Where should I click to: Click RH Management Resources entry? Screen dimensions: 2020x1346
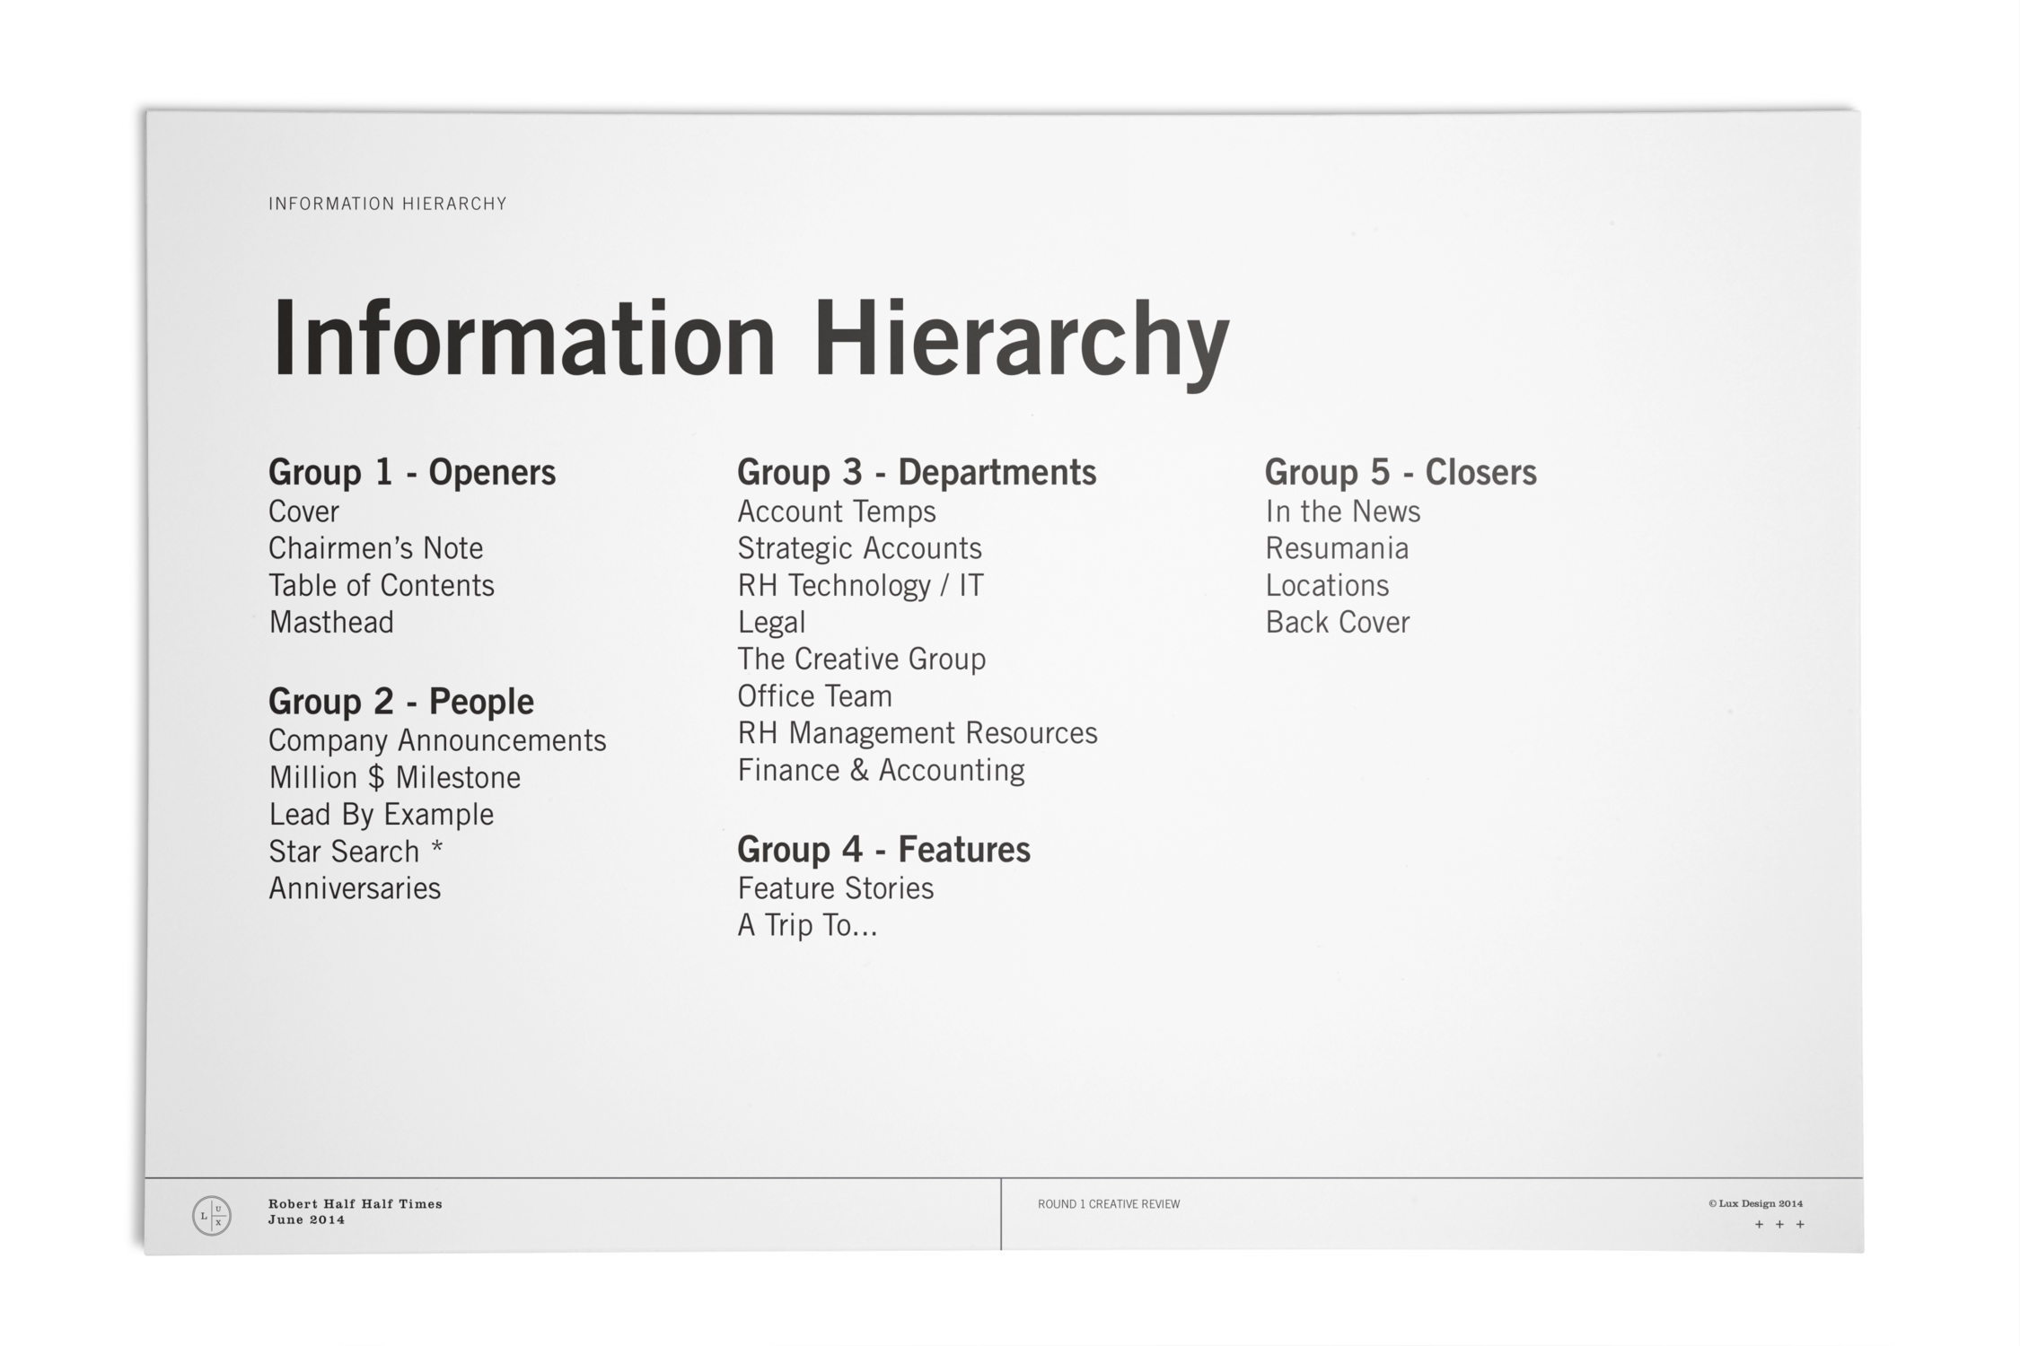[x=918, y=733]
